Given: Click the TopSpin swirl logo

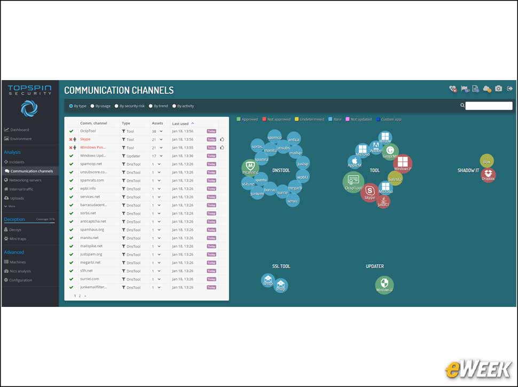Looking at the screenshot, I should (x=29, y=109).
